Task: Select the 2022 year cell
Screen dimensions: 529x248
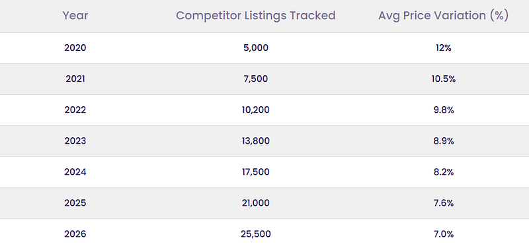Action: [75, 110]
